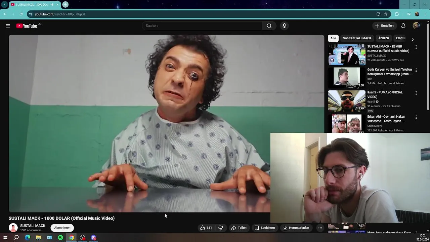430x242 pixels.
Task: Start voice search with the microphone
Action: (x=284, y=26)
